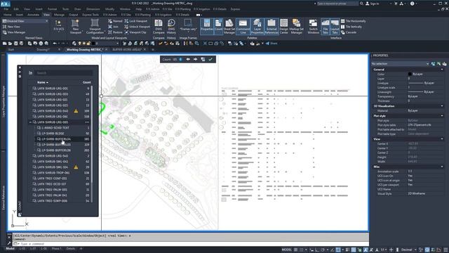This screenshot has width=449, height=253.
Task: Open No selection dropdown in Properties
Action: click(x=401, y=64)
